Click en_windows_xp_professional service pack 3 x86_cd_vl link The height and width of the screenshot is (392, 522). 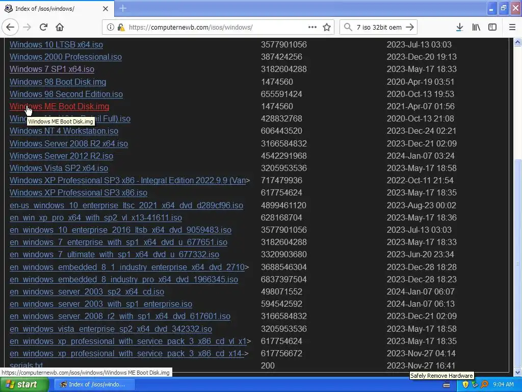click(128, 341)
